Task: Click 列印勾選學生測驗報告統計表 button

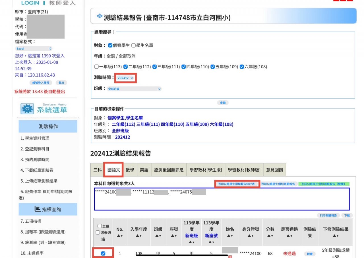Action: [x=237, y=184]
